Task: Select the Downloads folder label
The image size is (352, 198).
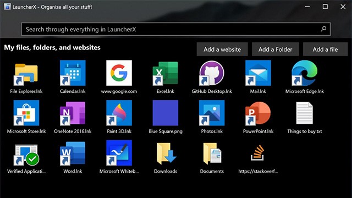Action: (166, 171)
